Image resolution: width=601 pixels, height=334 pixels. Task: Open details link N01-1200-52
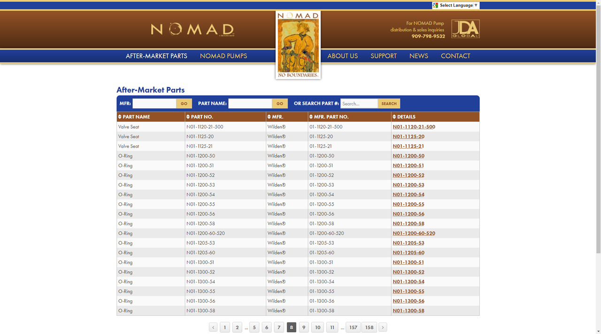point(408,175)
